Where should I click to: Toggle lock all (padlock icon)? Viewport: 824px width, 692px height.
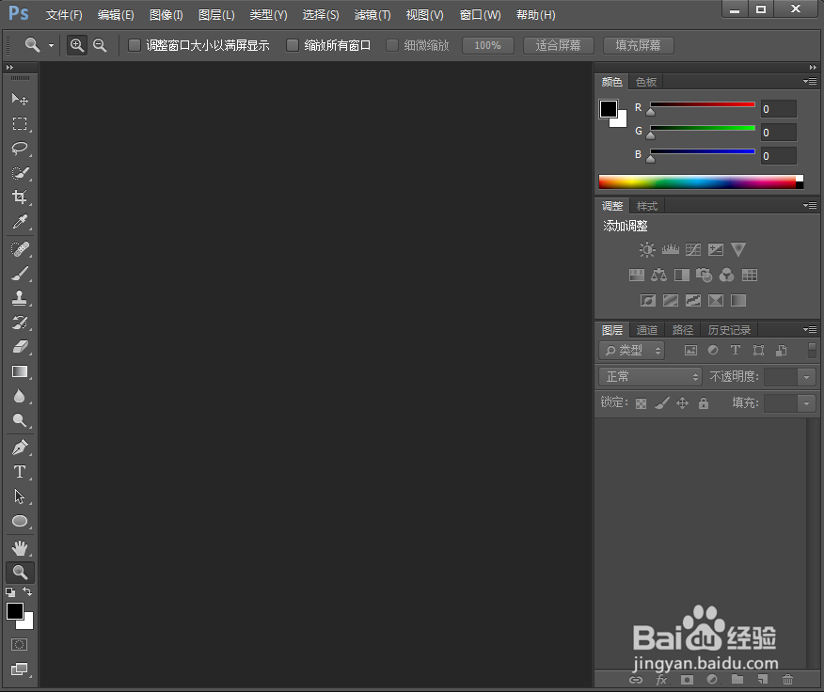point(704,403)
